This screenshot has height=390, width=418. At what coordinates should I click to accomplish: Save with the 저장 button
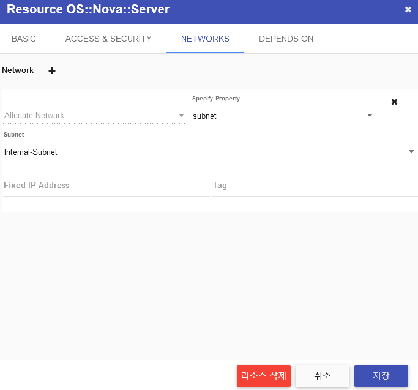(x=381, y=375)
